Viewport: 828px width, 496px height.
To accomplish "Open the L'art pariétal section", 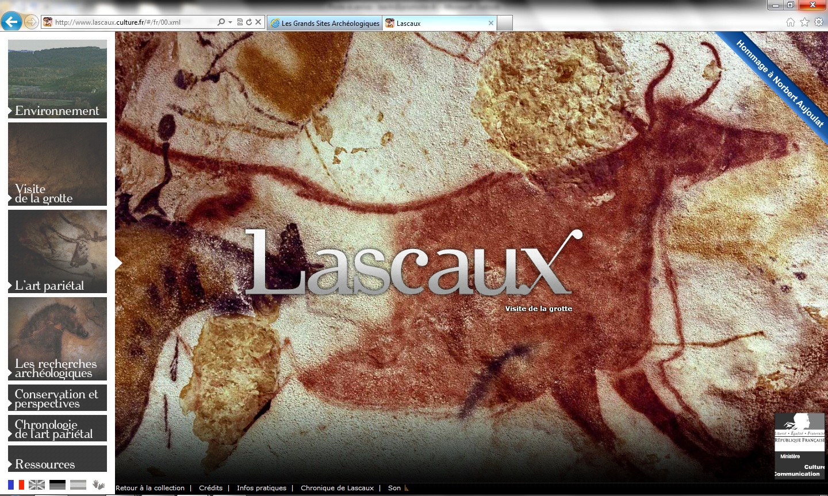I will point(57,251).
